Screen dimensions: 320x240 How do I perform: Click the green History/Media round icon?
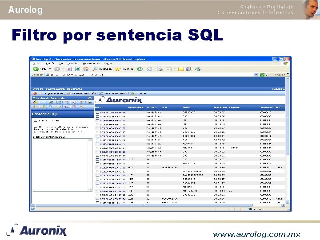[140, 69]
